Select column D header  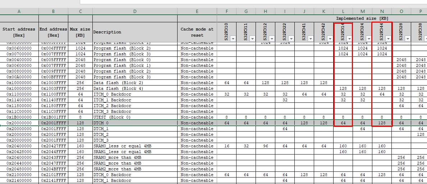[135, 11]
